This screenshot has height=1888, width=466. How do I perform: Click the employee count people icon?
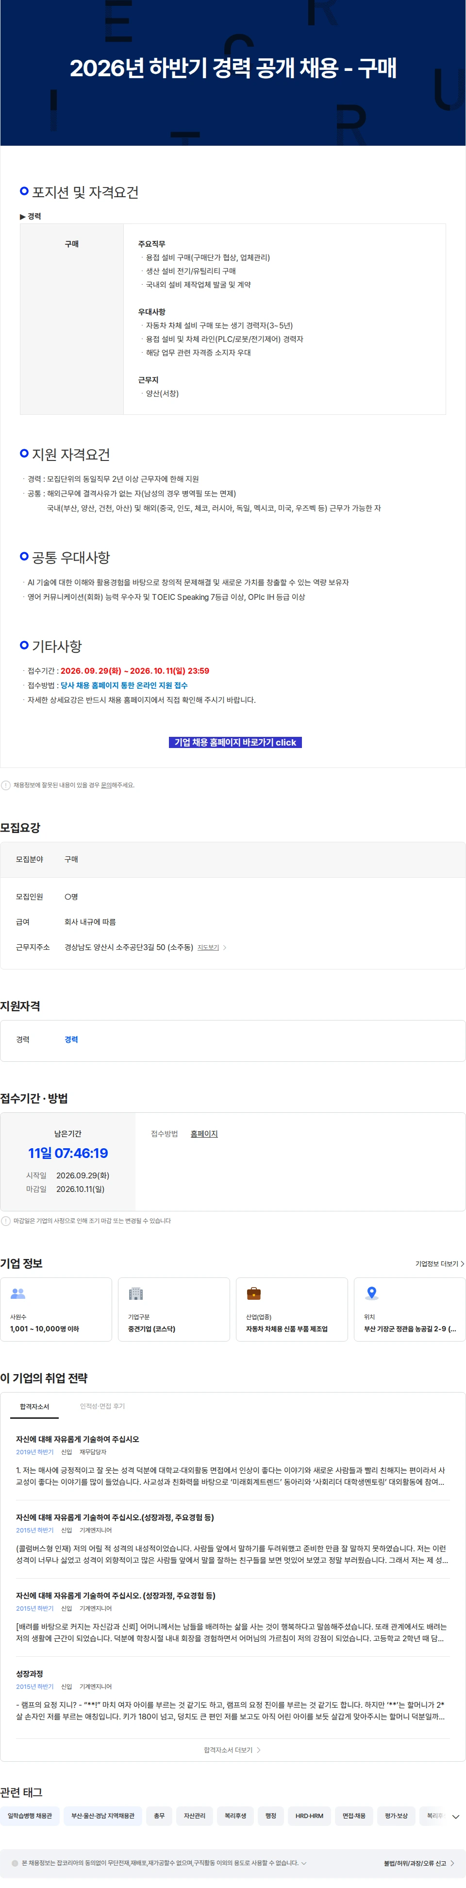18,1293
